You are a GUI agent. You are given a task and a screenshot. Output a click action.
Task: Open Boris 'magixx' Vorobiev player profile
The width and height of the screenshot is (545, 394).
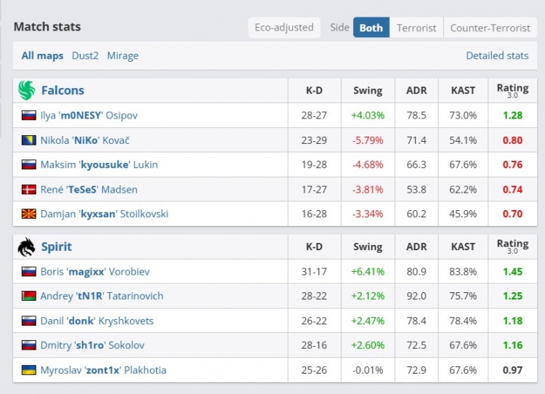95,272
